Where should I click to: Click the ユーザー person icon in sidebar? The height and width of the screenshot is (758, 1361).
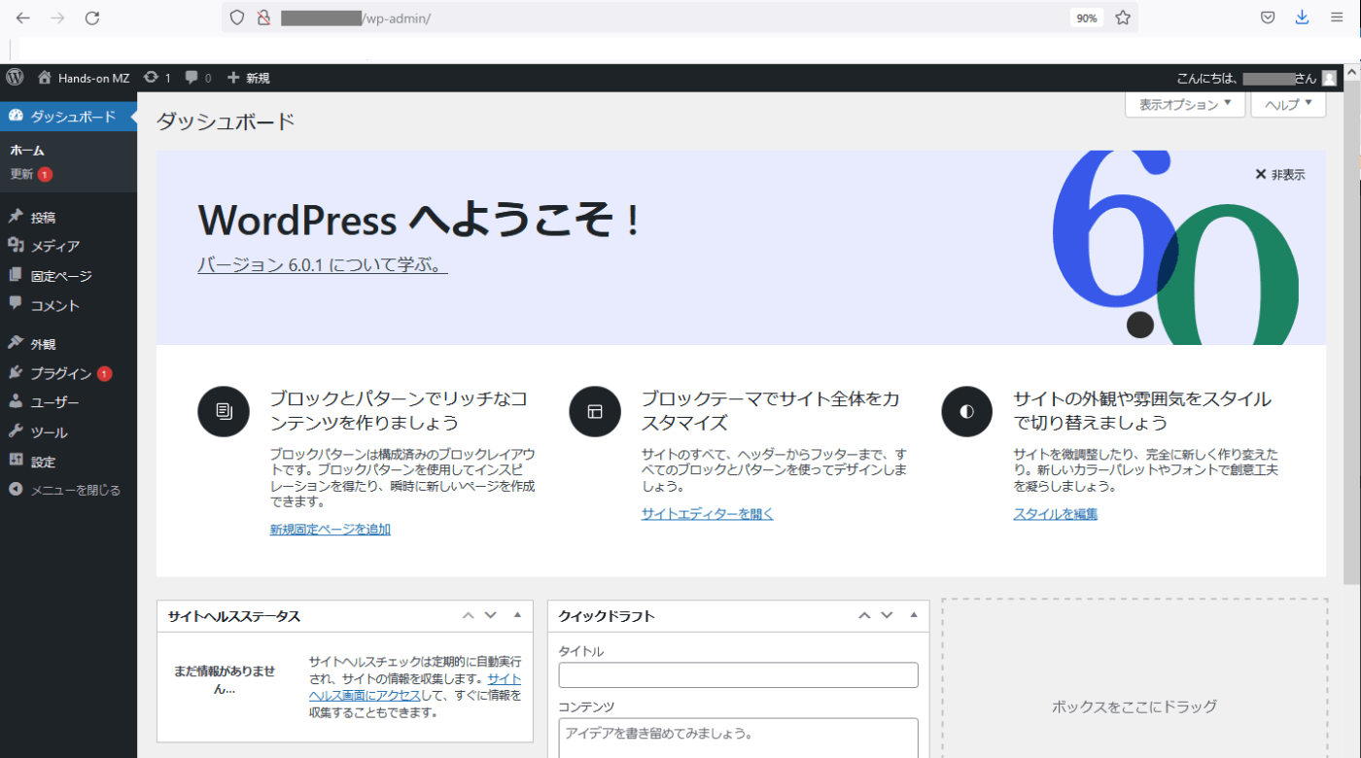pyautogui.click(x=16, y=401)
